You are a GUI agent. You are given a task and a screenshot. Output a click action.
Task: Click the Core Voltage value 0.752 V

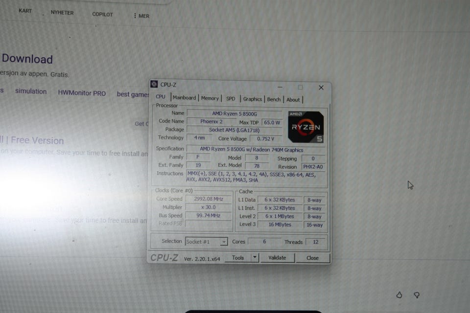click(x=265, y=139)
